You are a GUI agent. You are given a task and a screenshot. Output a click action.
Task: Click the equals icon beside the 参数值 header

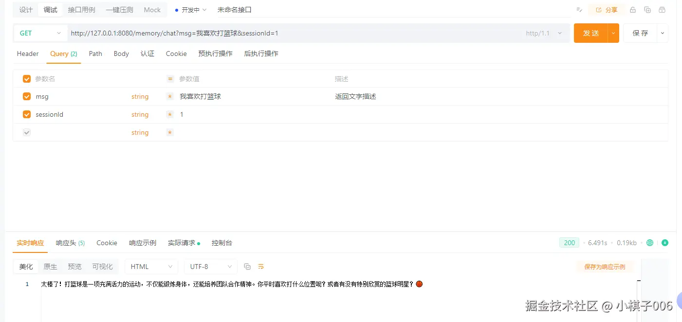pyautogui.click(x=170, y=79)
